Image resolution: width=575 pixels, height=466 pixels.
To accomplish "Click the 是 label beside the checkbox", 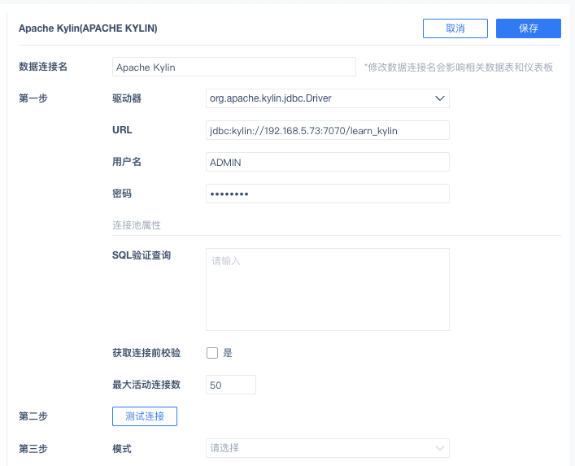I will pos(228,353).
